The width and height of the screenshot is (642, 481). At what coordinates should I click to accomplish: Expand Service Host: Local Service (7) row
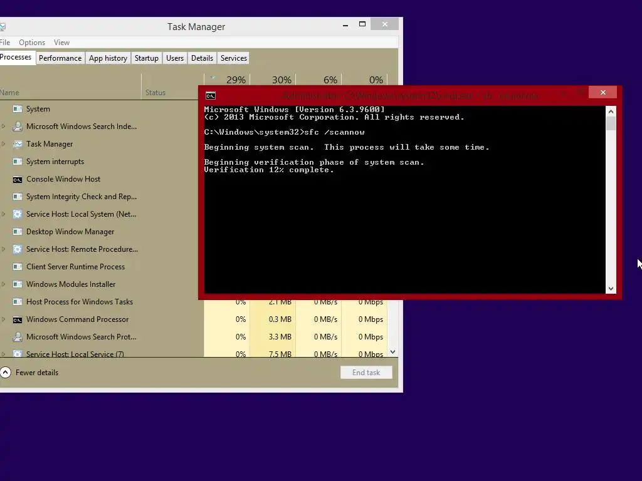[3, 354]
